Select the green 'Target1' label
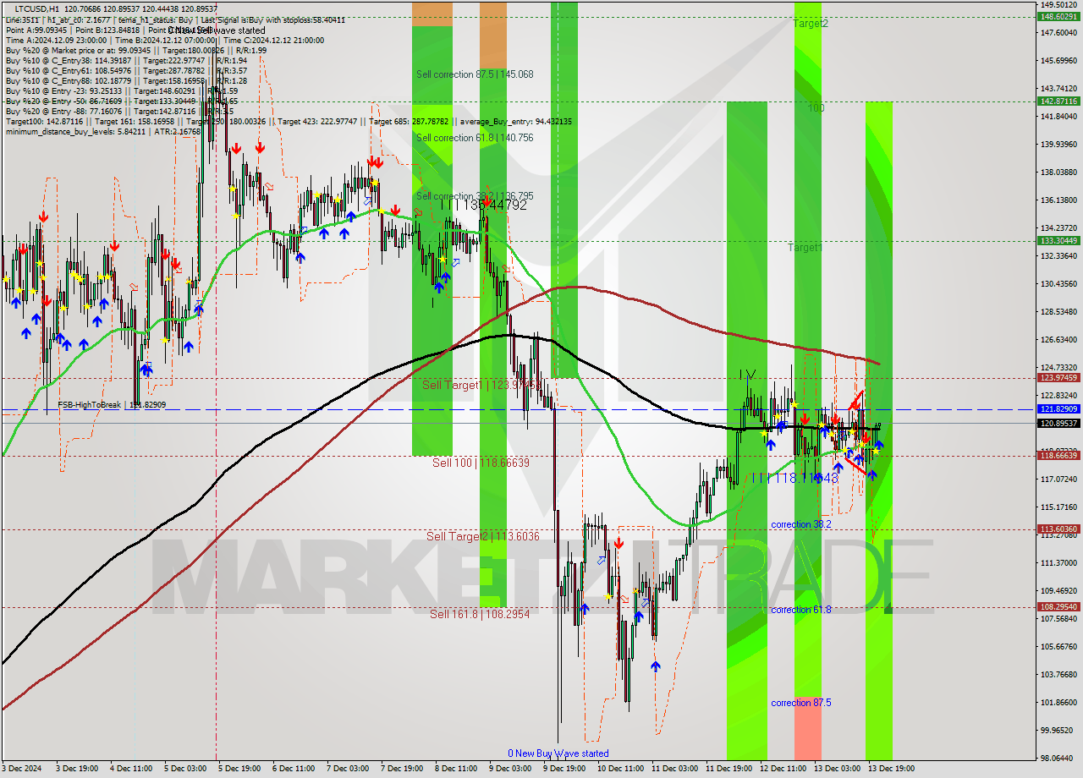Image resolution: width=1083 pixels, height=778 pixels. point(805,248)
